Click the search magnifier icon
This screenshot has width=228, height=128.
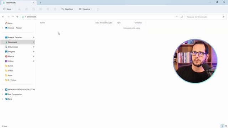(223, 17)
